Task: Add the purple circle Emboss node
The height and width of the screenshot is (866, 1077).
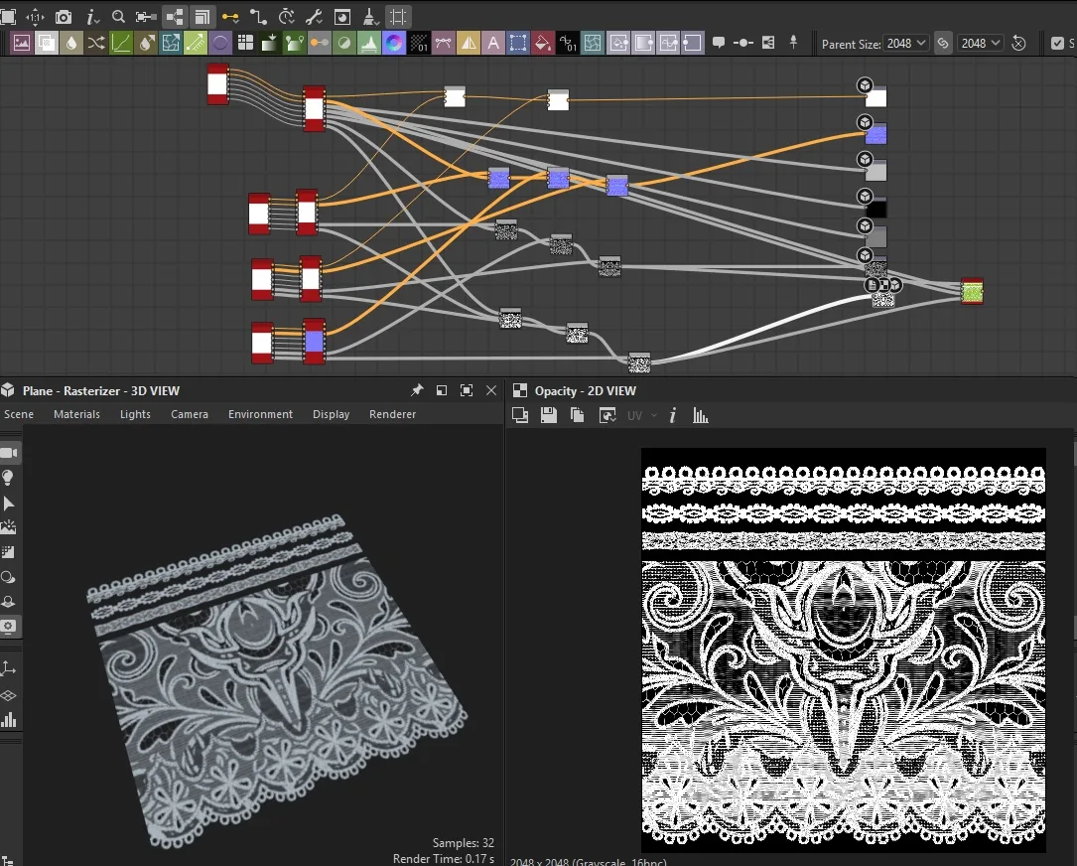Action: 219,43
